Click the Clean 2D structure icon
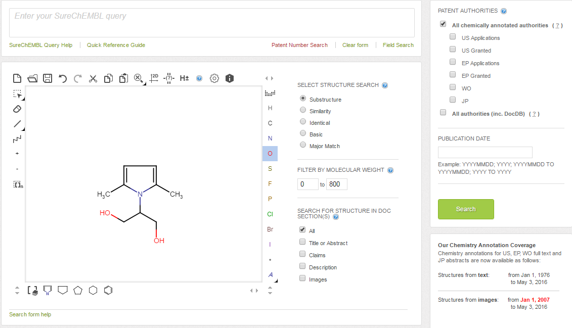The width and height of the screenshot is (572, 328). coord(154,78)
